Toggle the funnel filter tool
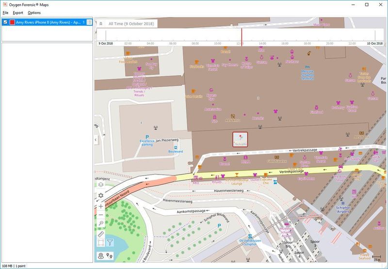388x269 pixels. click(110, 242)
